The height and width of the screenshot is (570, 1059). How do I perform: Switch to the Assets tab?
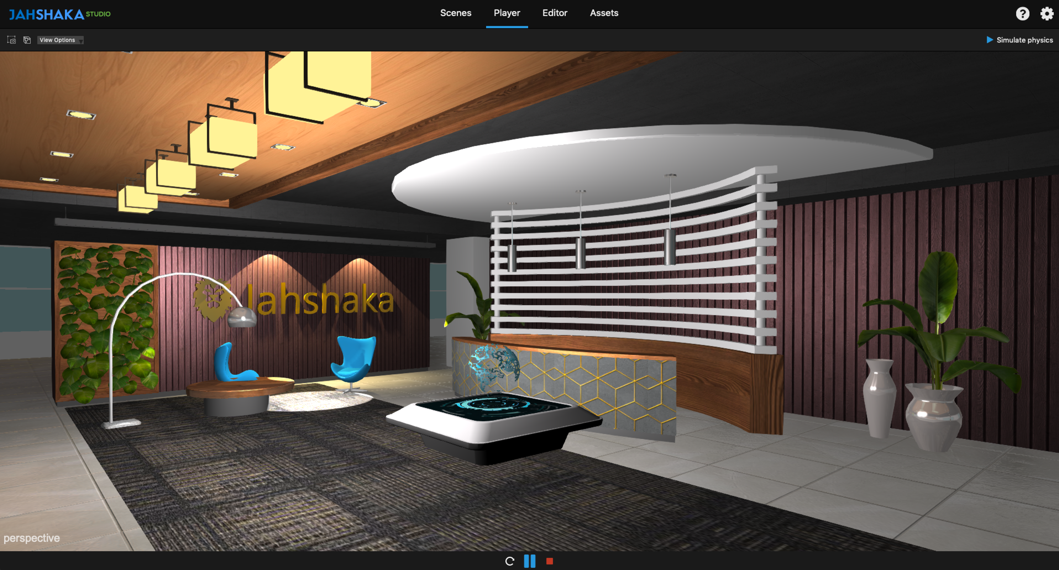point(604,13)
